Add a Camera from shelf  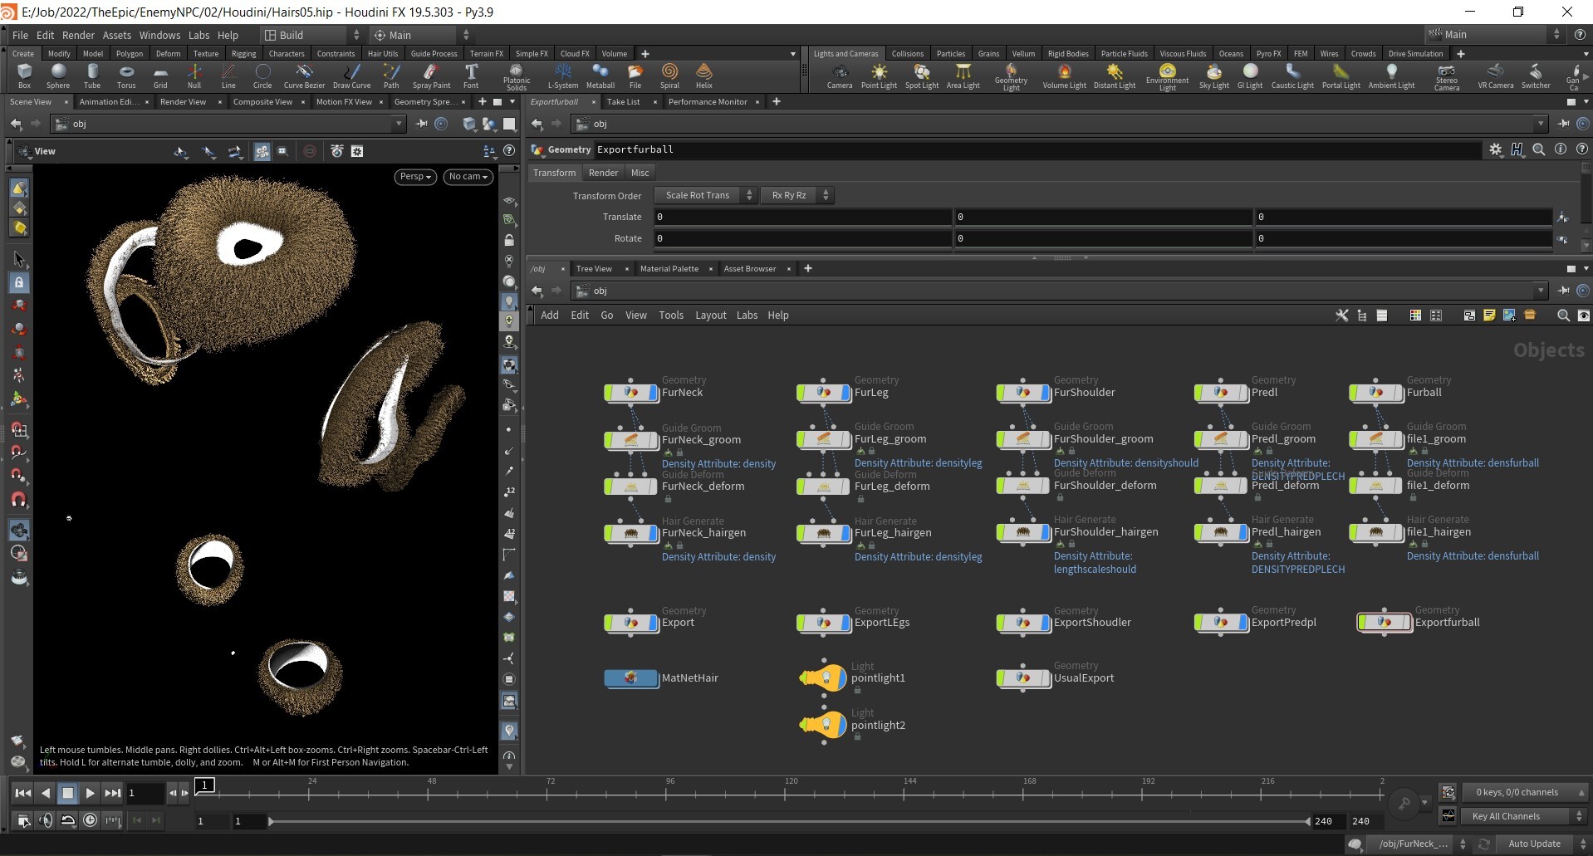coord(840,76)
